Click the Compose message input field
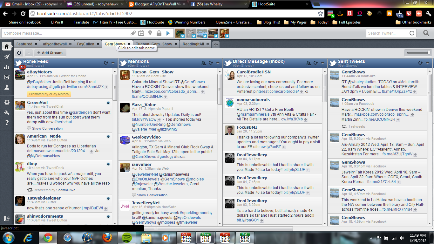The height and width of the screenshot is (244, 434). click(x=66, y=33)
